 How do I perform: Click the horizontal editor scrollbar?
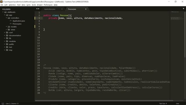point(104,101)
